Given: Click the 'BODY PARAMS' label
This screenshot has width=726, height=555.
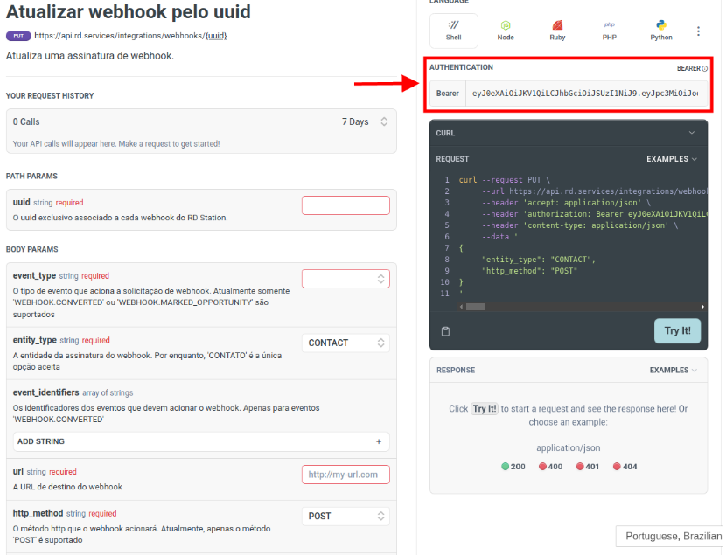Looking at the screenshot, I should pos(32,249).
